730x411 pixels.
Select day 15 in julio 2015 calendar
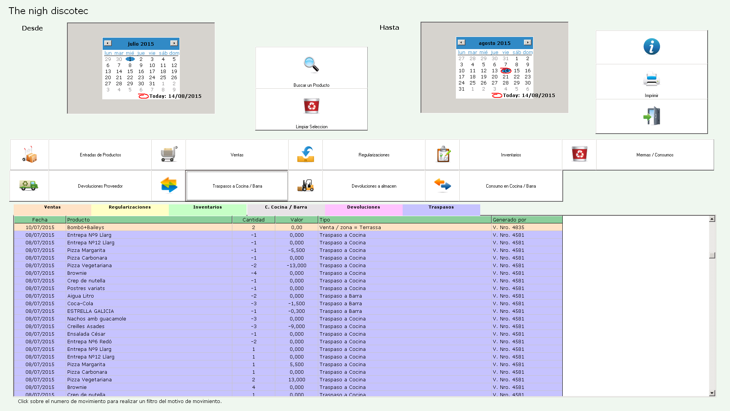click(x=130, y=72)
